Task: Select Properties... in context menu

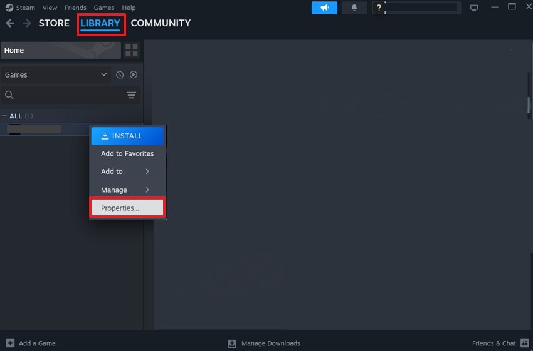Action: click(127, 208)
